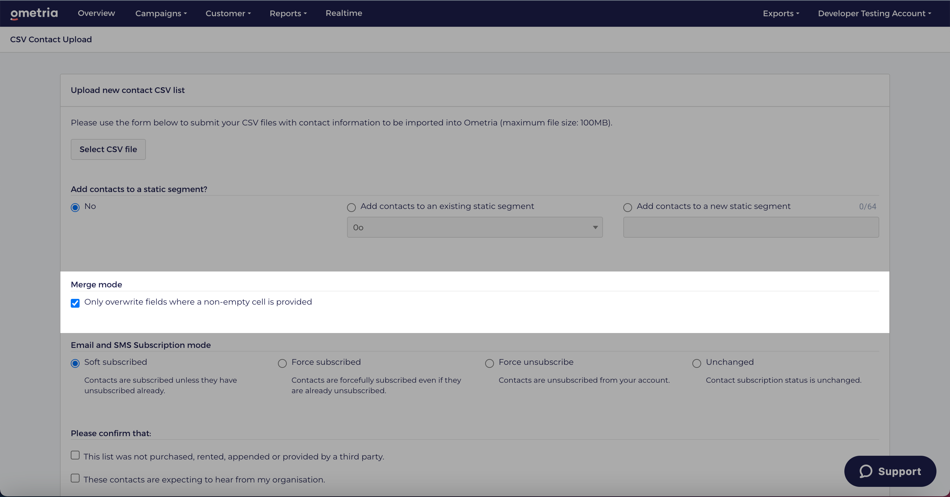
Task: Select the 'No' static segment radio
Action: point(75,207)
